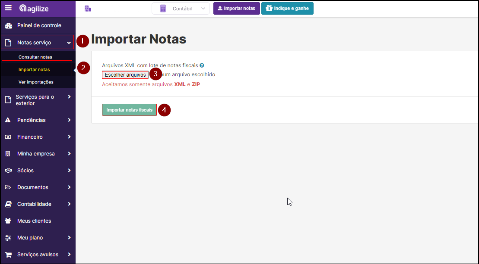Click the Pendências warning triangle icon
479x264 pixels.
(x=8, y=120)
